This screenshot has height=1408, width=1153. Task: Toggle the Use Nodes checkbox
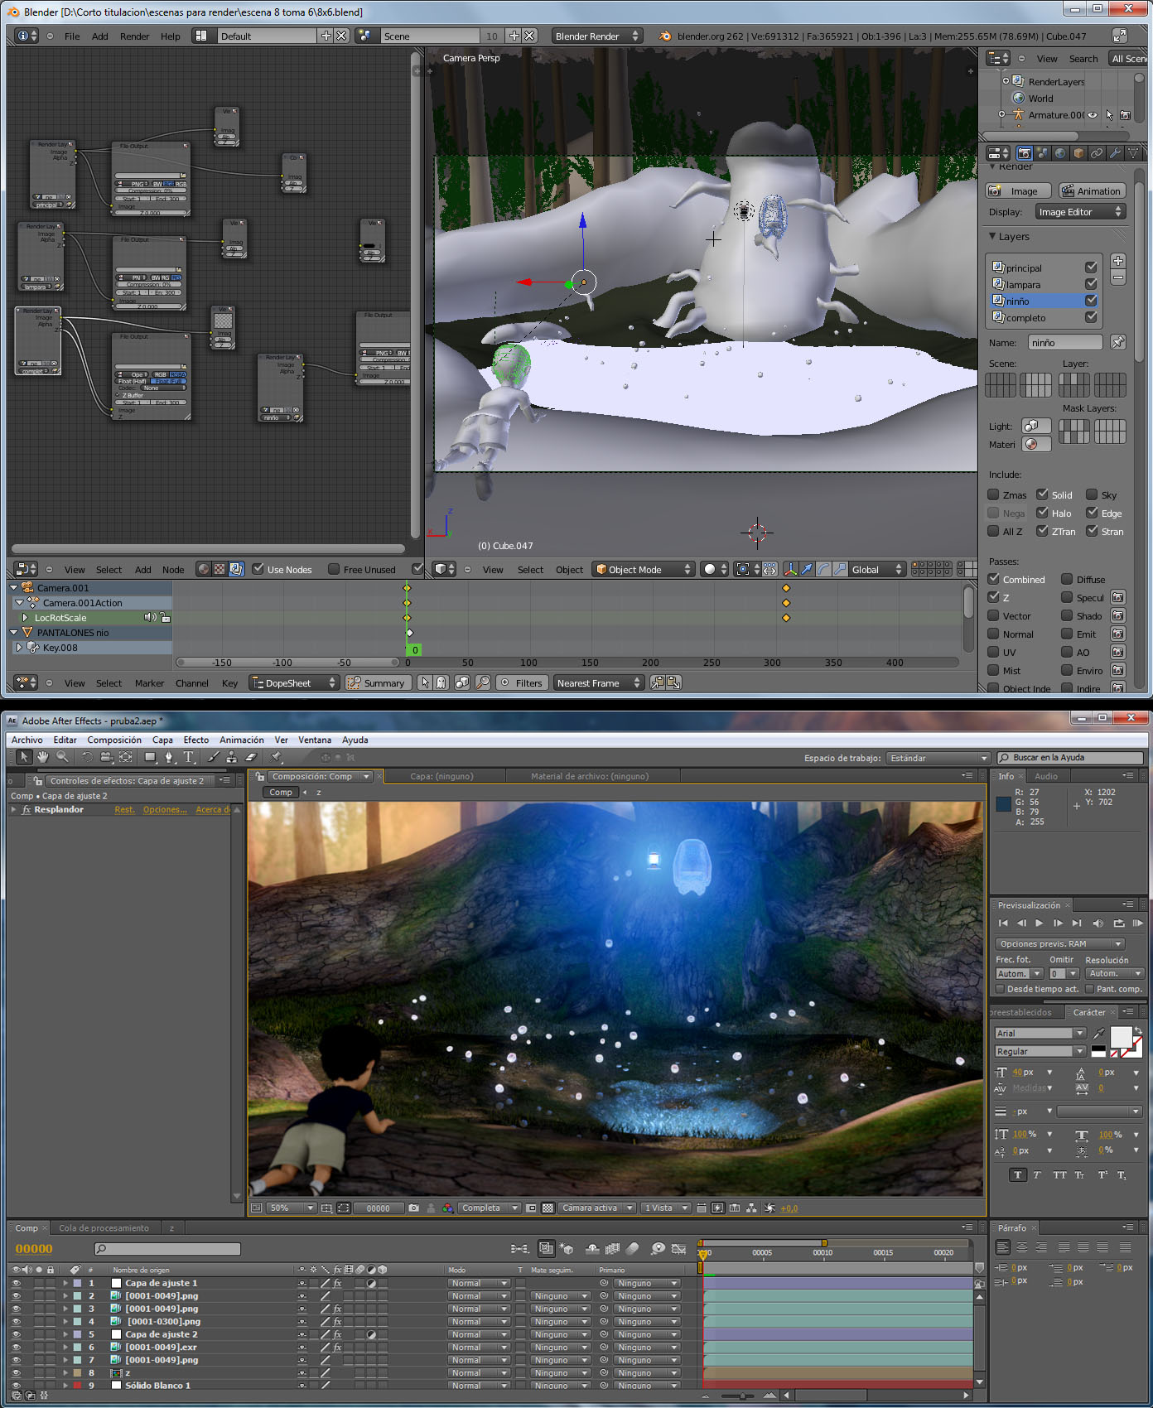pos(258,569)
